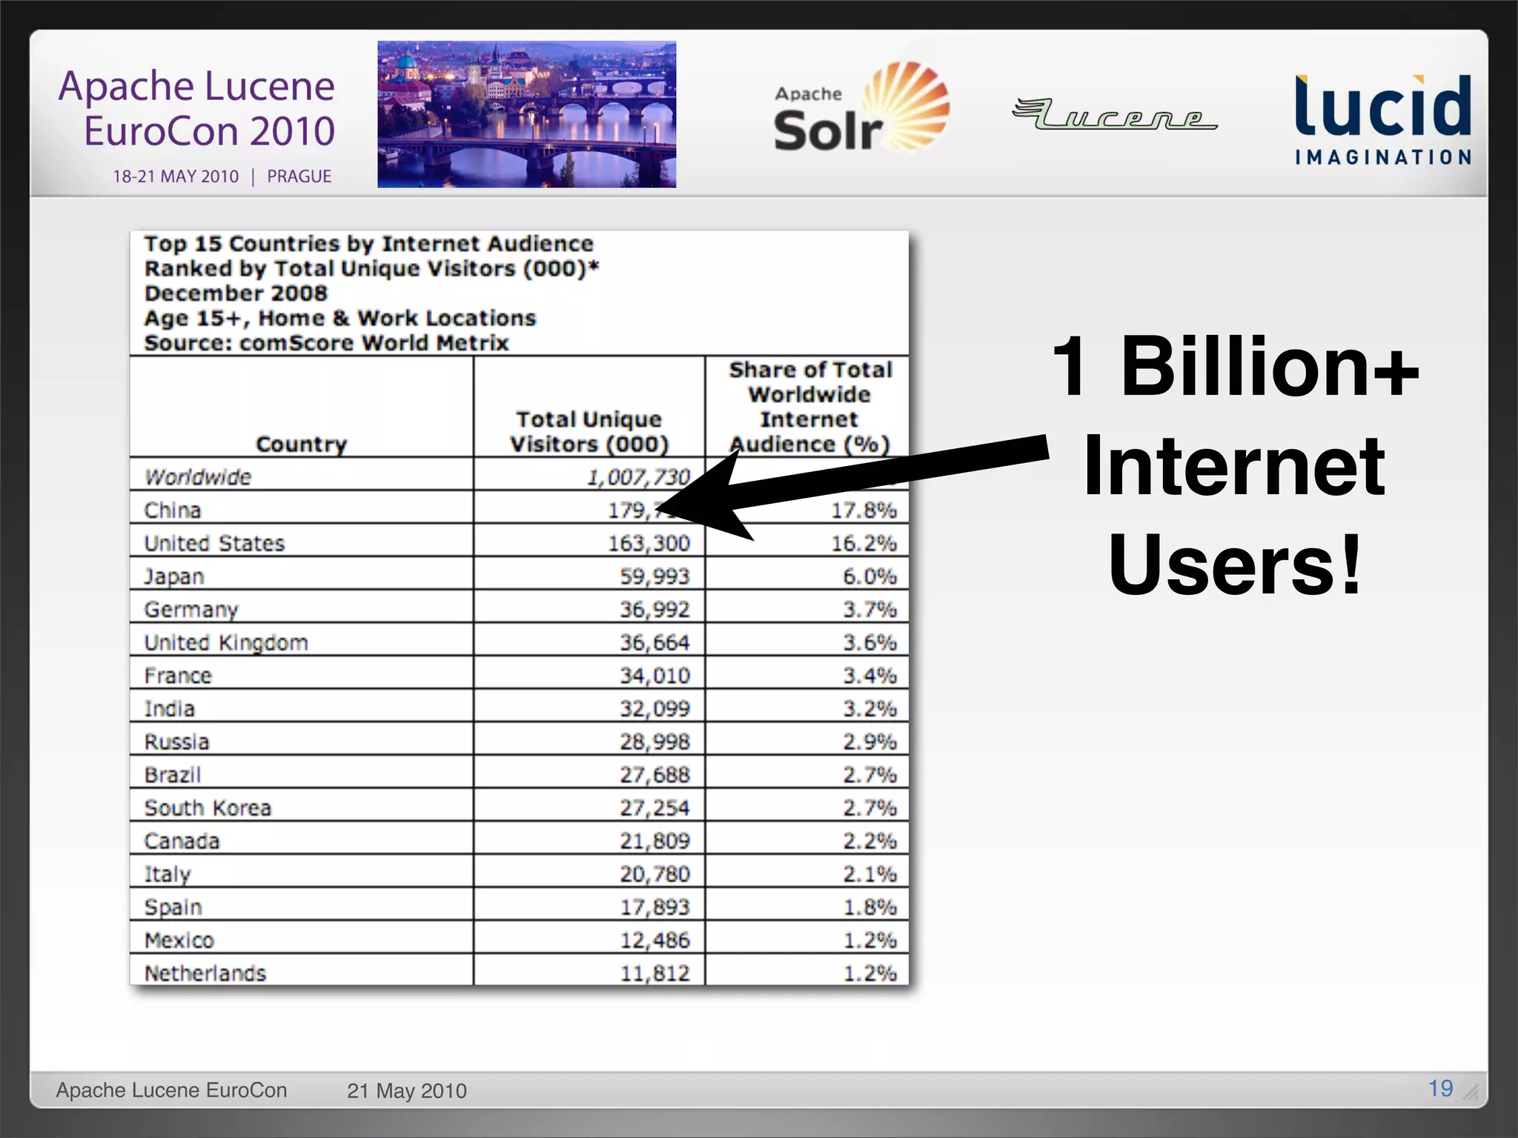This screenshot has width=1518, height=1138.
Task: Click the 'Mexico' row label
Action: click(x=179, y=940)
